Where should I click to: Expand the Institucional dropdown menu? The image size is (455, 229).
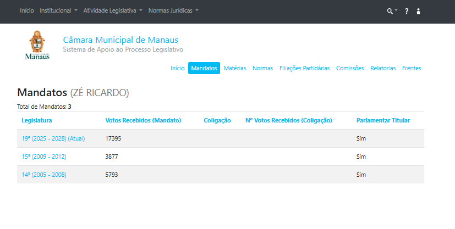pyautogui.click(x=58, y=10)
